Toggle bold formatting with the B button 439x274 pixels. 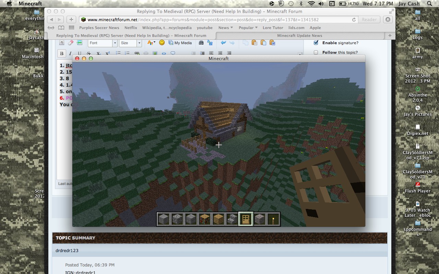(x=62, y=53)
